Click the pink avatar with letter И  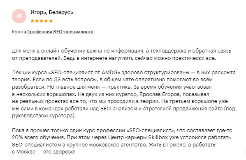pos(19,16)
